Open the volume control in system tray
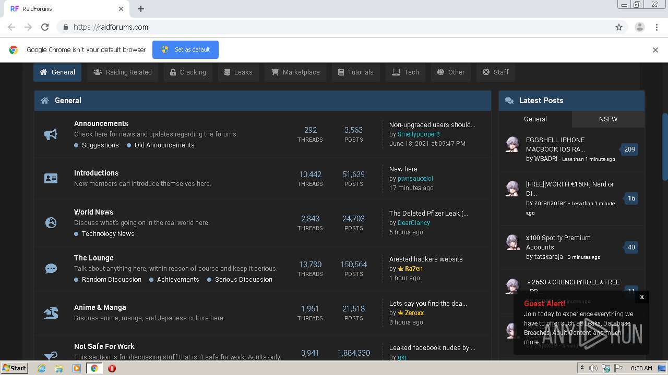 click(593, 368)
